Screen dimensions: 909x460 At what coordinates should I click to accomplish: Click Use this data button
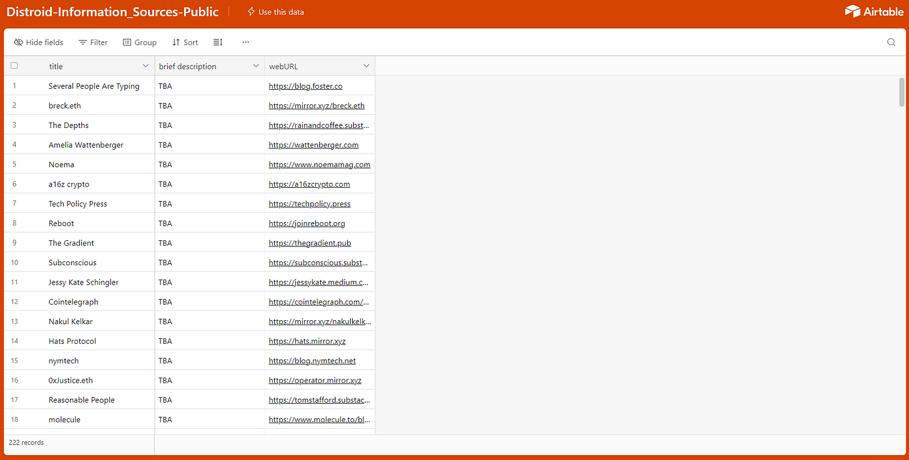pyautogui.click(x=275, y=12)
